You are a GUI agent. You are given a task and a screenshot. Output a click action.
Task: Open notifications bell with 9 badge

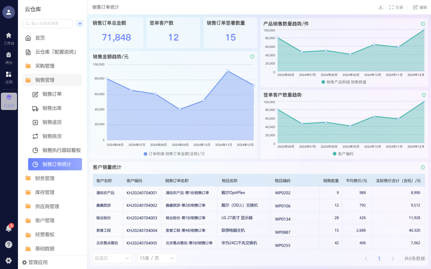(x=9, y=228)
